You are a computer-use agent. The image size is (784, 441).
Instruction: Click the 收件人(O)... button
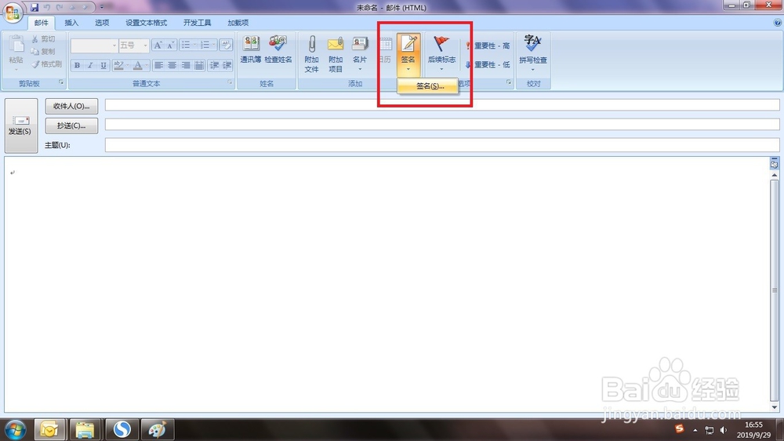[71, 106]
